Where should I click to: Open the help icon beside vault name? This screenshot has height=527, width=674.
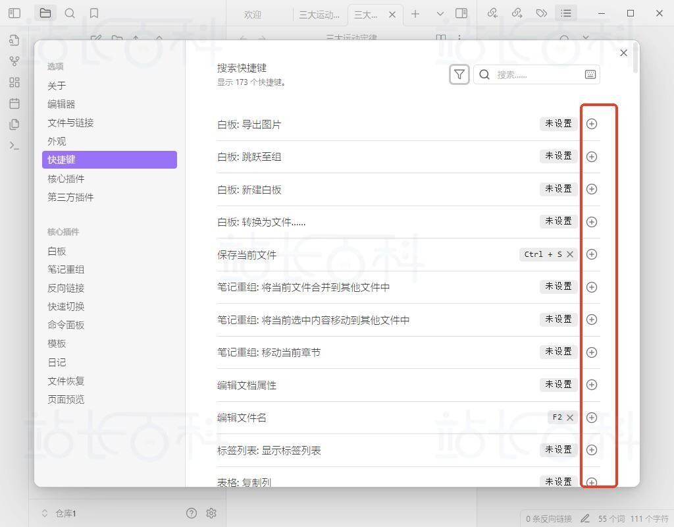pos(192,513)
